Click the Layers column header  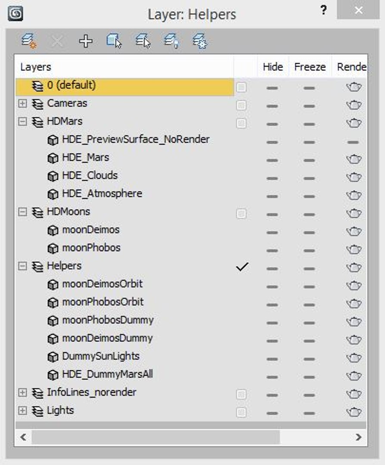point(124,67)
